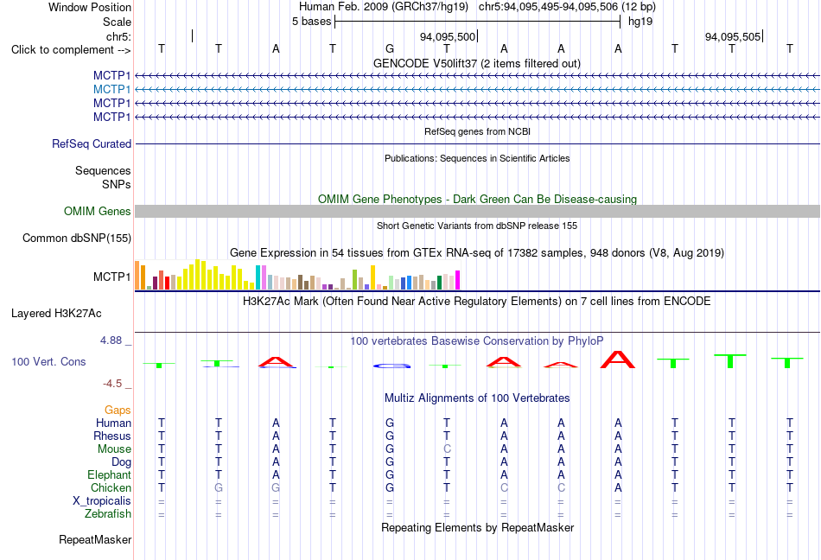Select the Mouse alignment row label

(114, 449)
